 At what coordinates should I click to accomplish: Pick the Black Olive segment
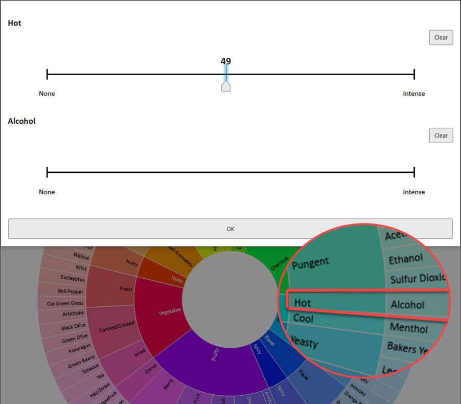pos(64,327)
